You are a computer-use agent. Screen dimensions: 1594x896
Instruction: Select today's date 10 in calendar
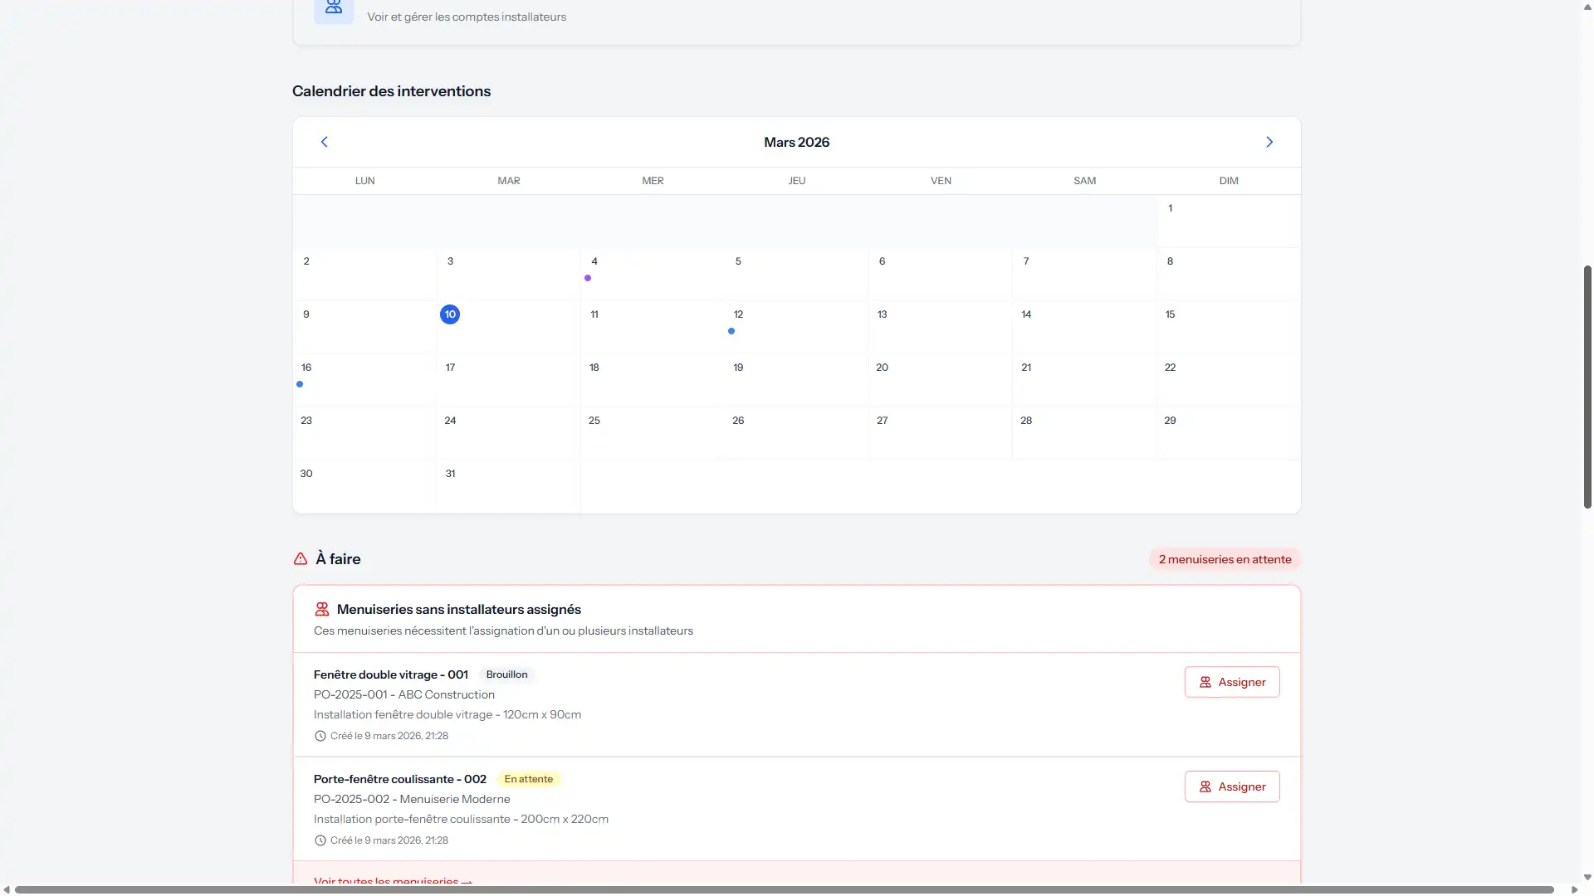tap(450, 314)
